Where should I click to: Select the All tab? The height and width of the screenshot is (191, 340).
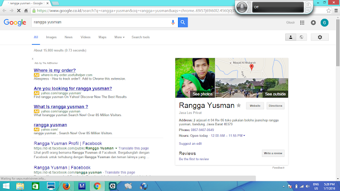tap(36, 37)
